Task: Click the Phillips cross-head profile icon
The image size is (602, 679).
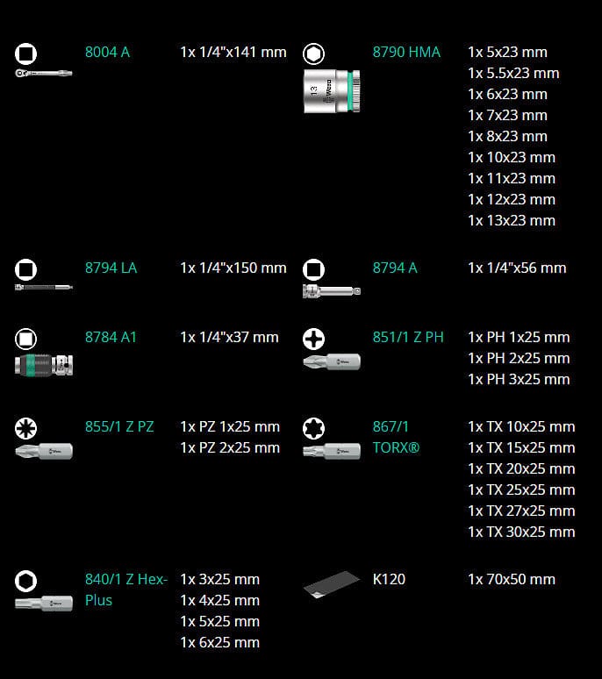Action: point(313,339)
